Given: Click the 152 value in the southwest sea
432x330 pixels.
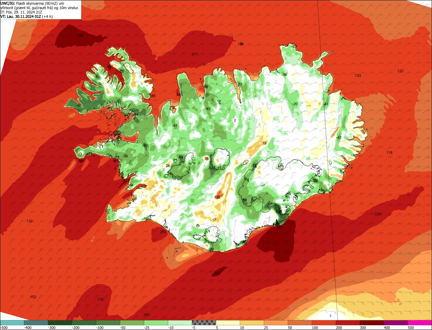Looking at the screenshot, I should tap(33, 297).
